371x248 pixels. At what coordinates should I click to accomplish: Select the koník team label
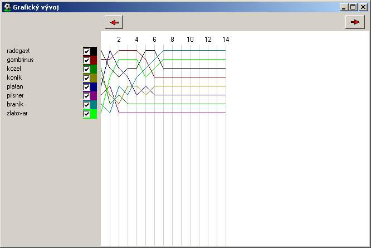coord(14,77)
